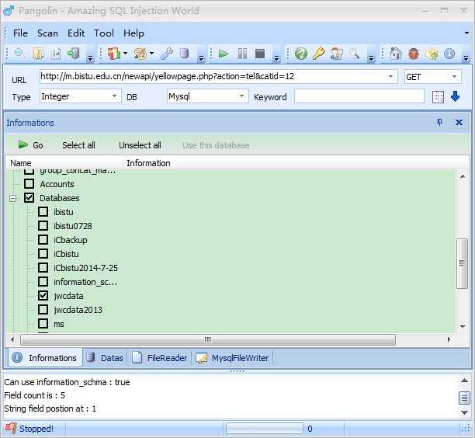Click the green circle check icon

[x=301, y=54]
